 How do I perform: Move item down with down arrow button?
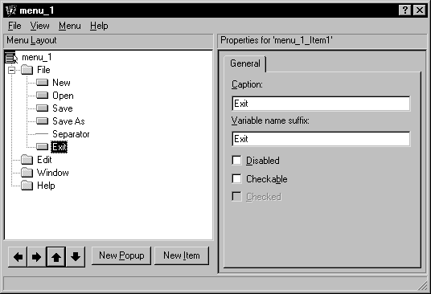[x=76, y=257]
